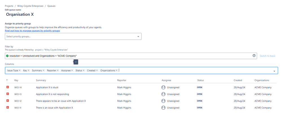Click created date 28/Aug/24 for WCE-14
This screenshot has height=119, width=282.
tap(239, 87)
